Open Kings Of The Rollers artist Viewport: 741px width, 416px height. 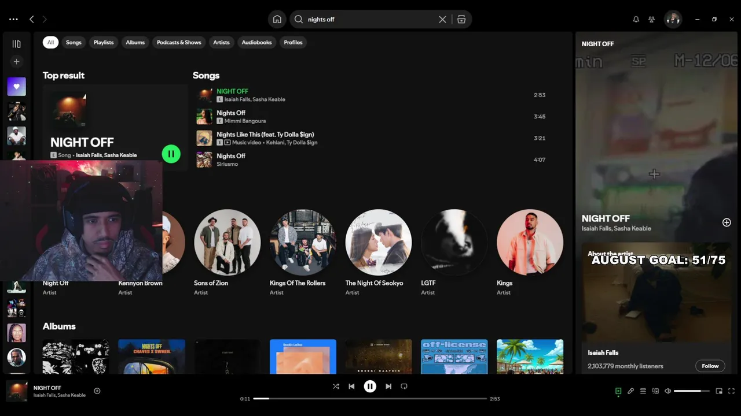303,242
